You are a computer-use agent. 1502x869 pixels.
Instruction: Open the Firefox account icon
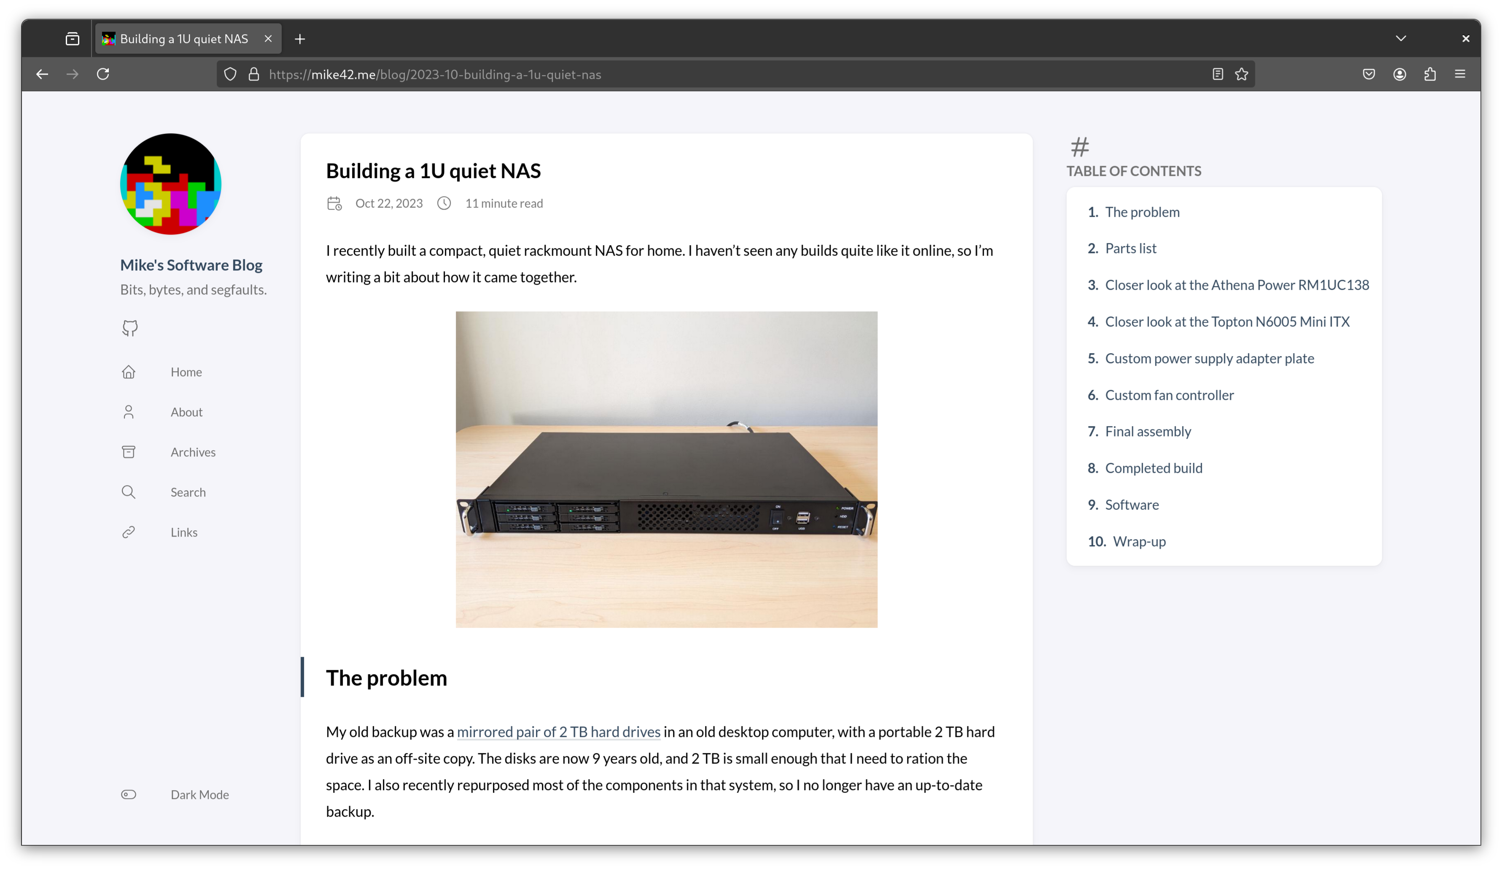[x=1400, y=74]
